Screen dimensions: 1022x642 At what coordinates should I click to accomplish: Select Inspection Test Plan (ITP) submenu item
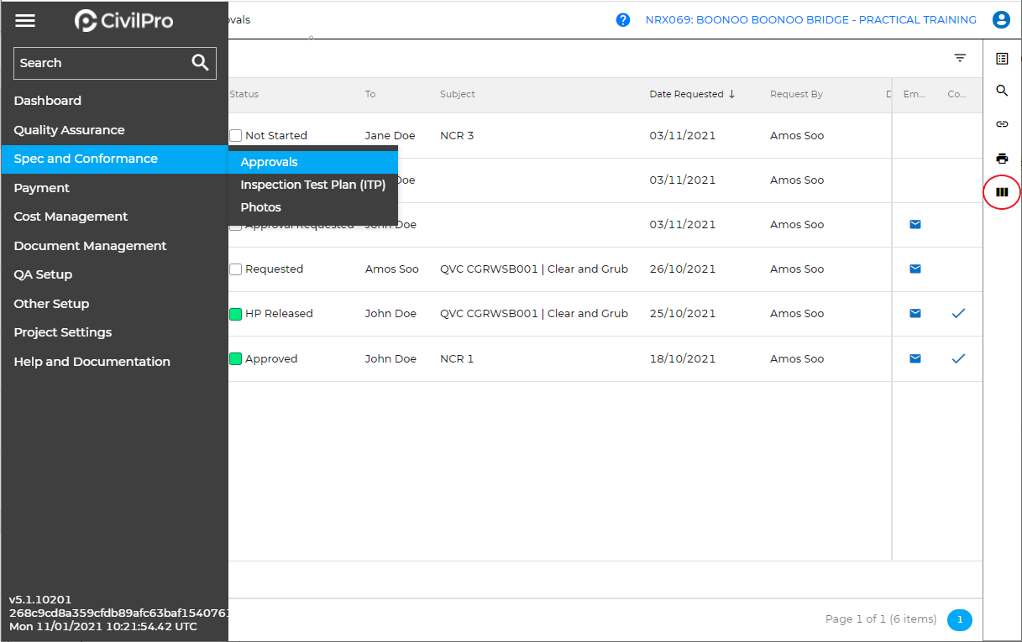point(312,185)
